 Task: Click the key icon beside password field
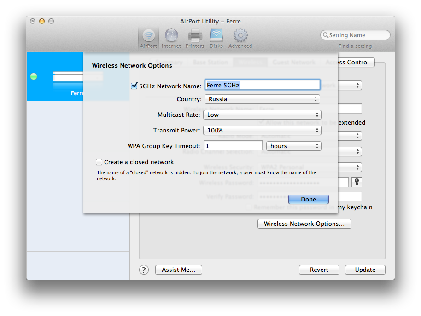(x=357, y=182)
